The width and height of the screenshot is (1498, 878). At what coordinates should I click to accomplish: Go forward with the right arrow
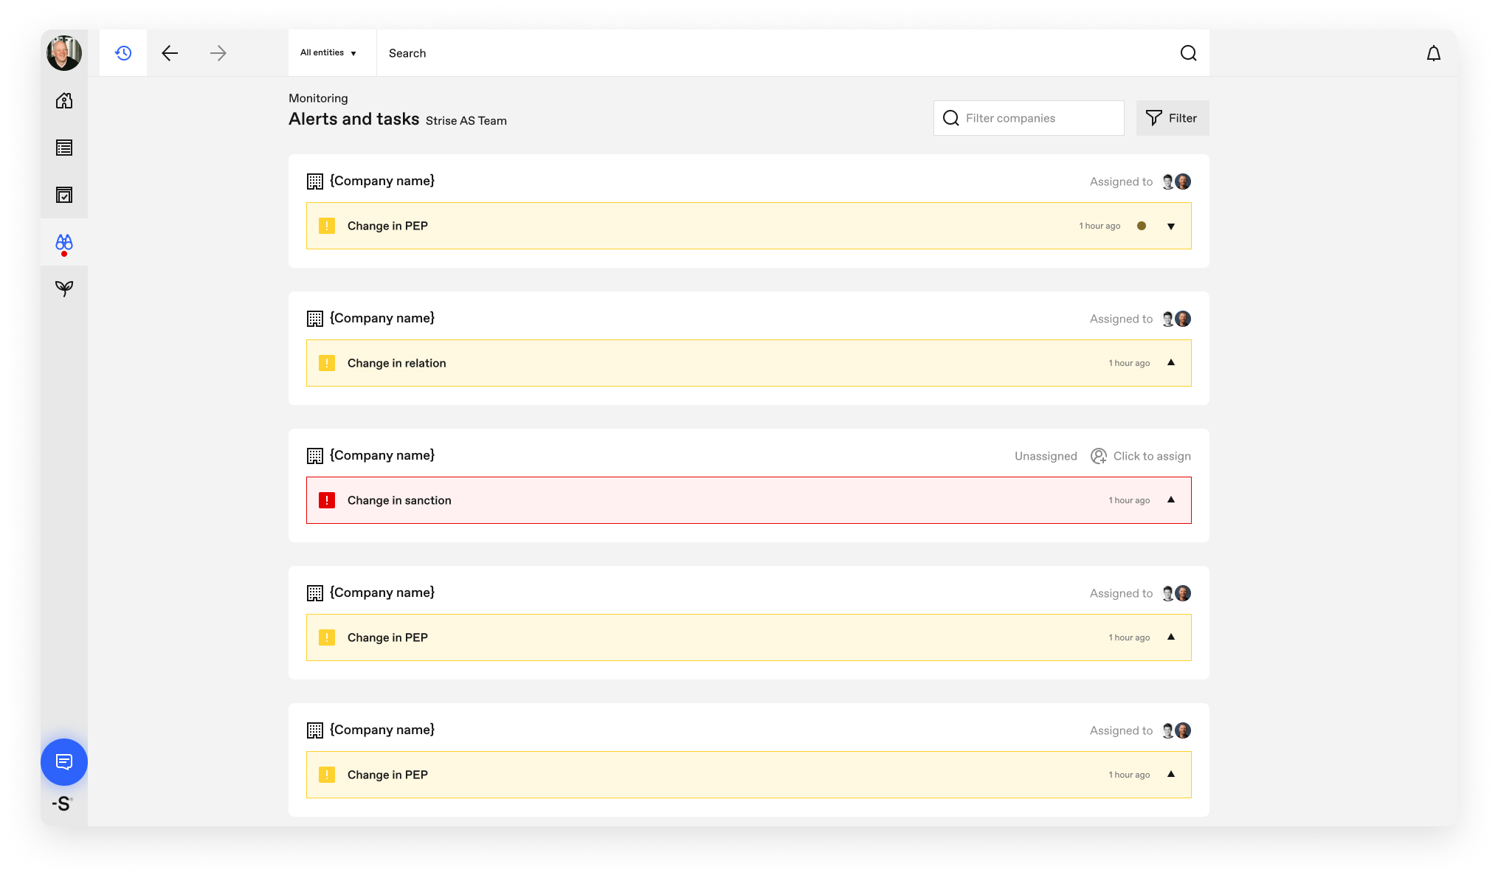pos(218,53)
